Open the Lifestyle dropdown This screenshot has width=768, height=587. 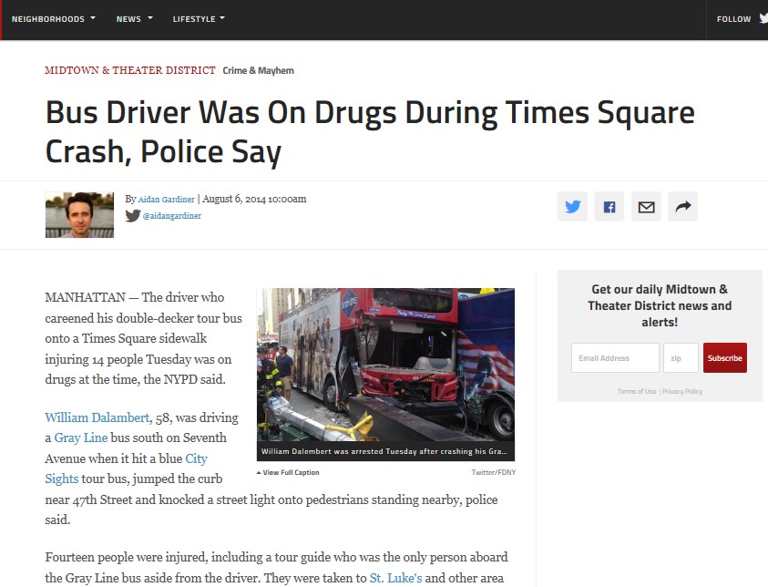pos(198,17)
